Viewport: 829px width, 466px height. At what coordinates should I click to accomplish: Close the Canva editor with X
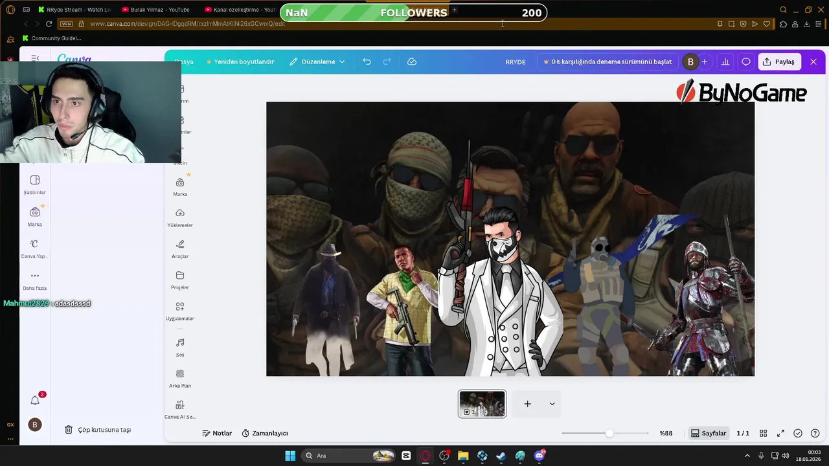coord(813,61)
